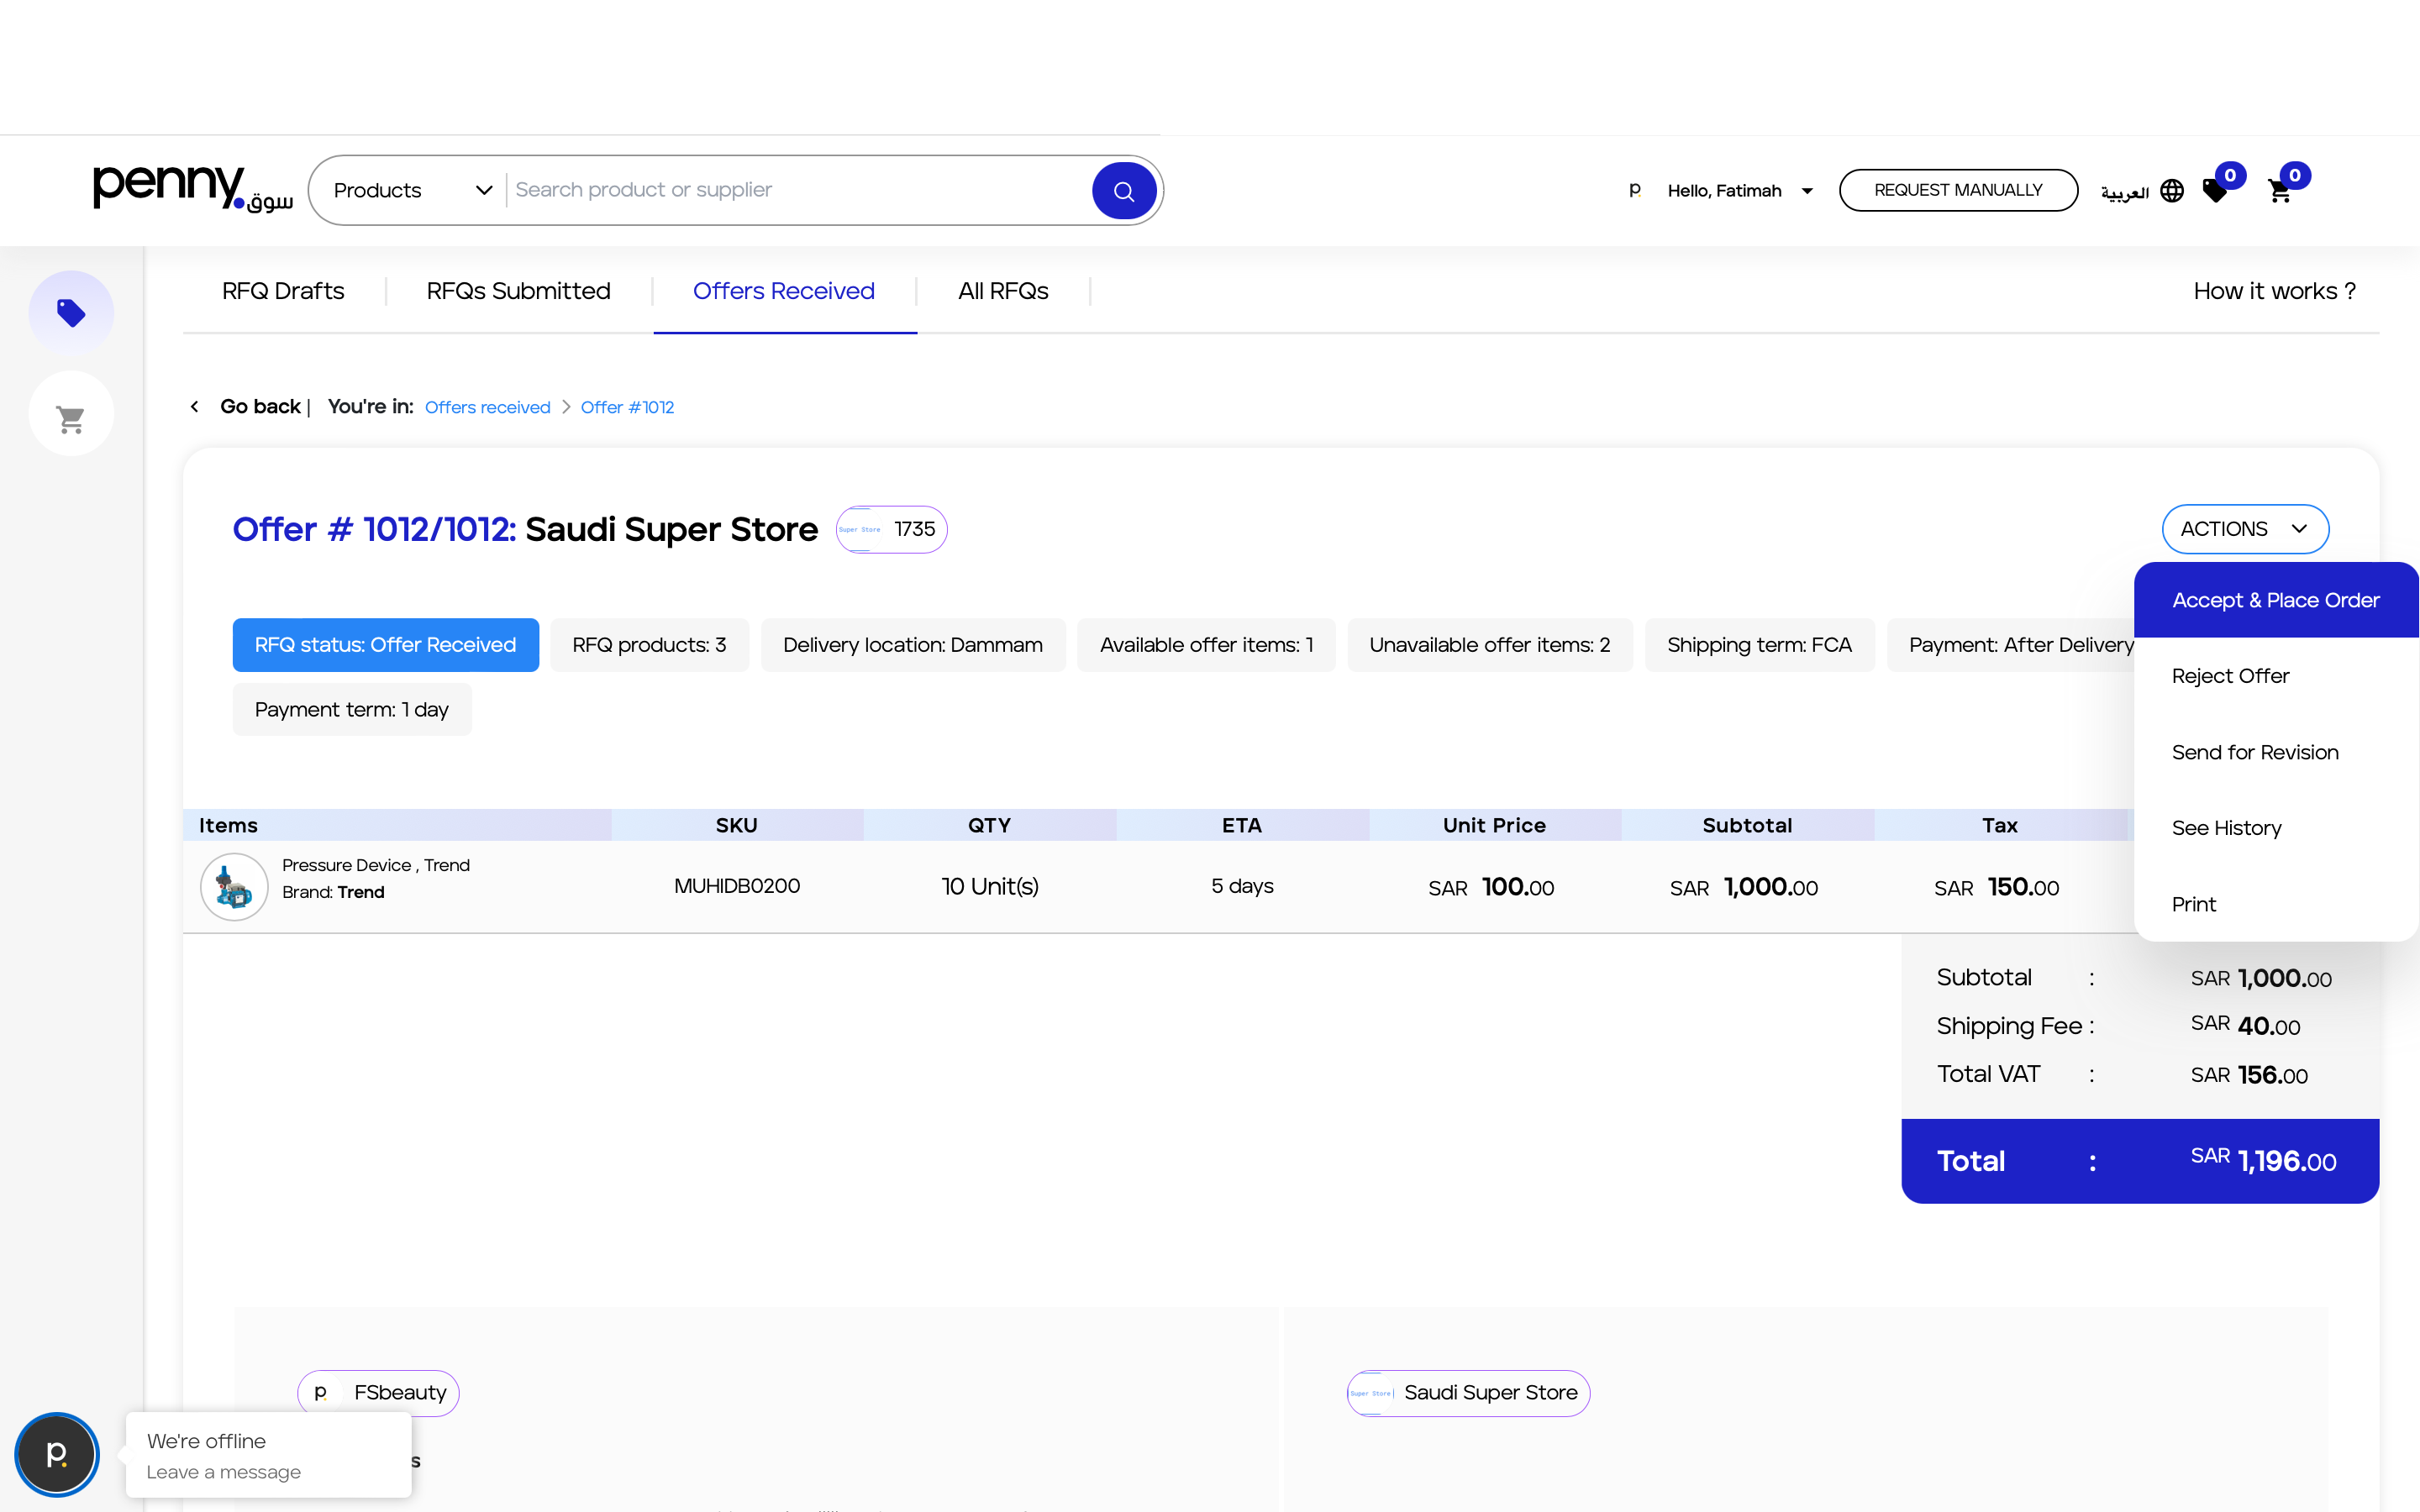Click the Penny logo
The height and width of the screenshot is (1512, 2420).
pos(193,188)
